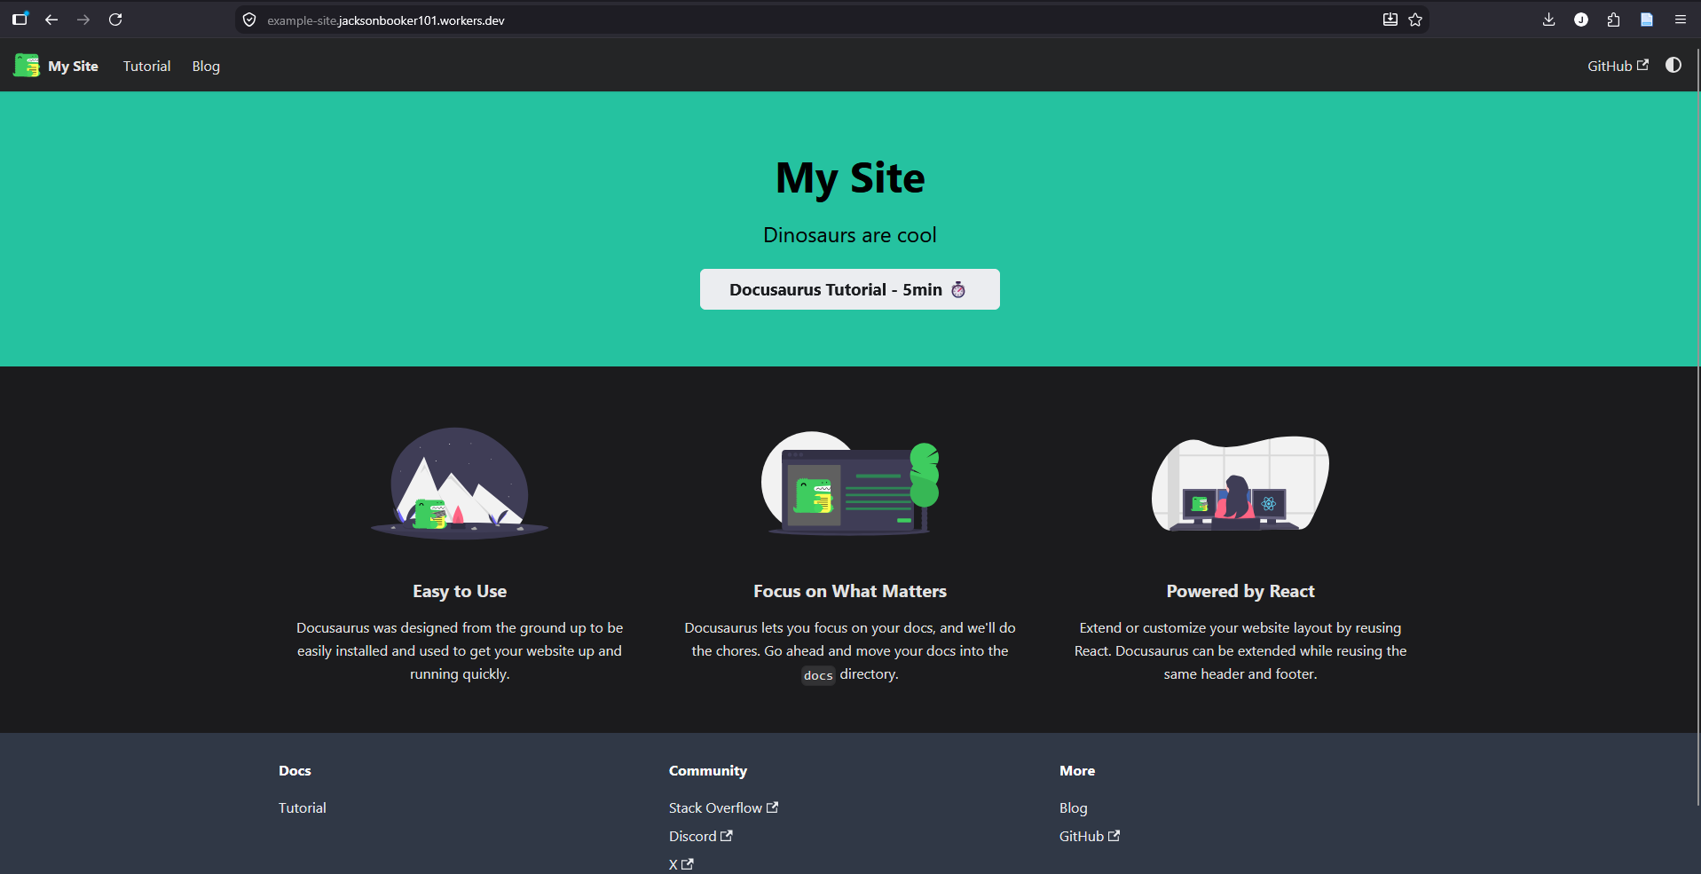Click the blue document extension icon

point(1647,20)
